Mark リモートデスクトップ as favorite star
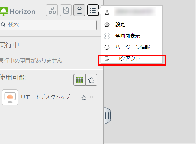This screenshot has height=144, width=196. coord(84,97)
